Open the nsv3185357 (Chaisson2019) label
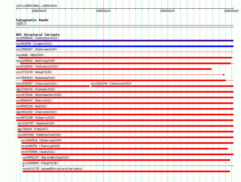 click(x=37, y=83)
